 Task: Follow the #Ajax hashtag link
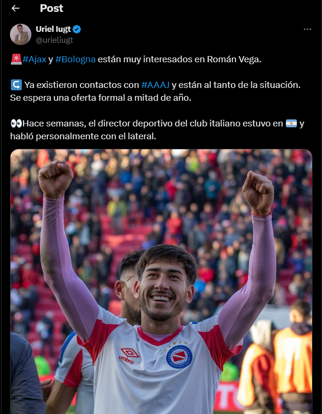tap(34, 59)
